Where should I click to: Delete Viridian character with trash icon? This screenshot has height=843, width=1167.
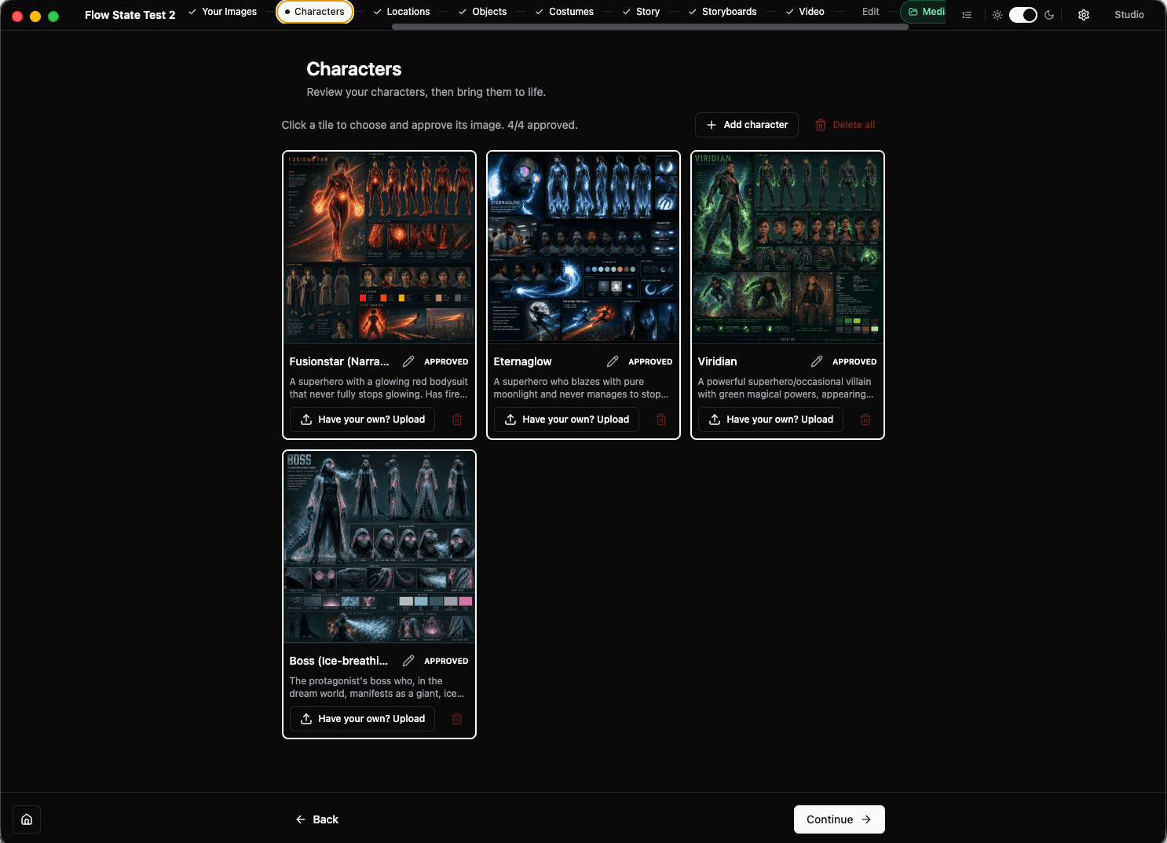point(865,420)
